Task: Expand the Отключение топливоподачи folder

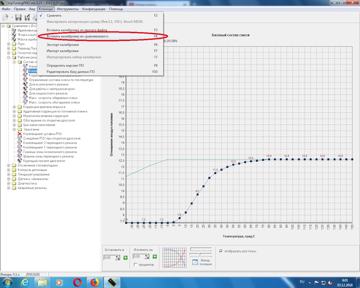Action: pos(9,165)
